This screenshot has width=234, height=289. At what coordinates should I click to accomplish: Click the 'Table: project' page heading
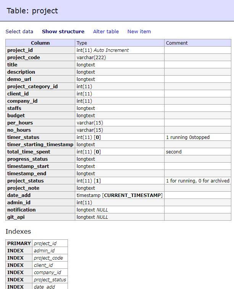pos(32,11)
